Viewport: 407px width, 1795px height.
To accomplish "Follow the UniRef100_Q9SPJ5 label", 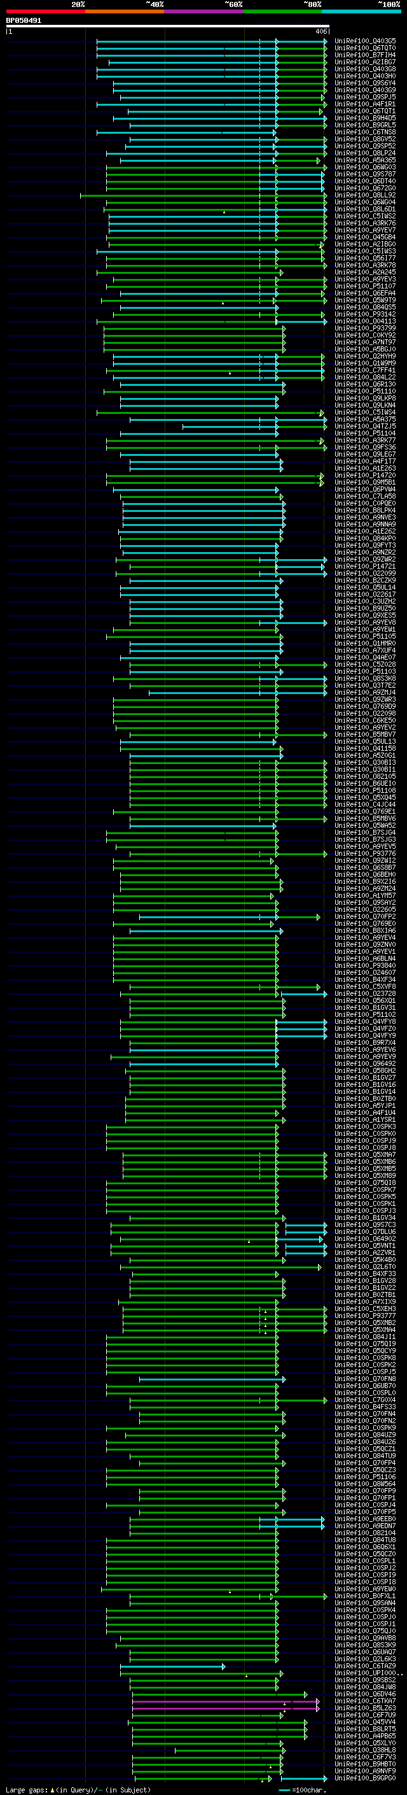I will click(365, 97).
